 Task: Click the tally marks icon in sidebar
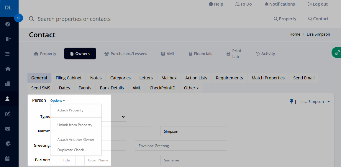[x=8, y=39]
